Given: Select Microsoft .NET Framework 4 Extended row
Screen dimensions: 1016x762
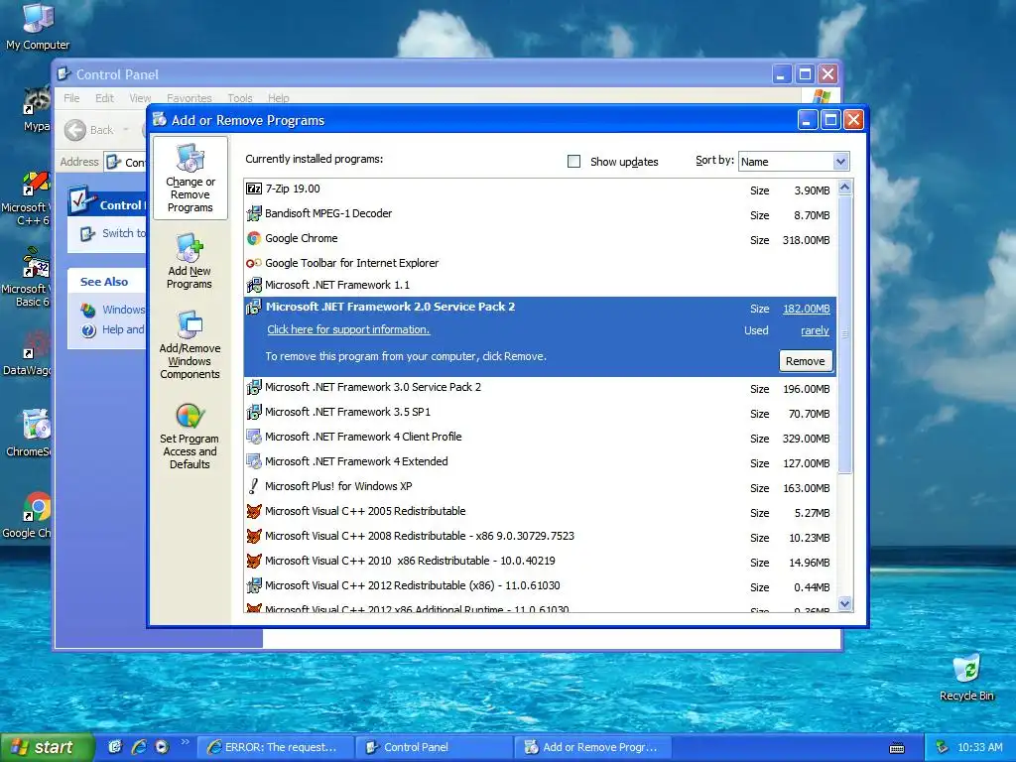Looking at the screenshot, I should point(541,462).
